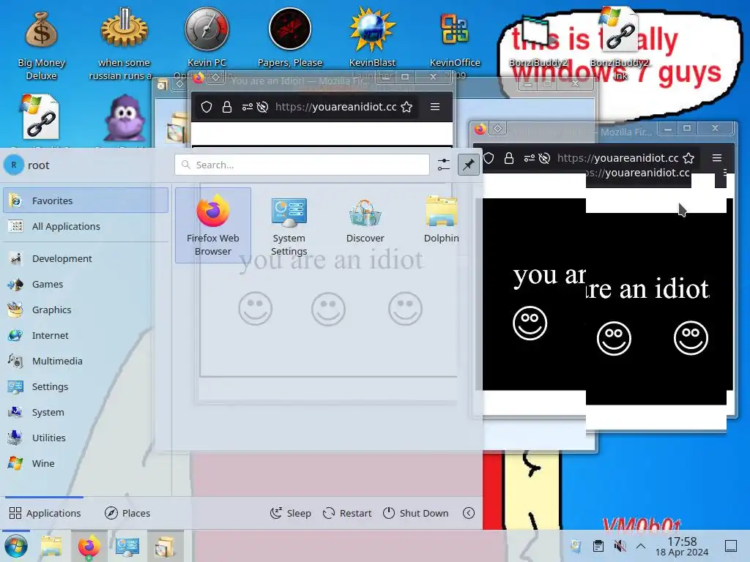This screenshot has width=750, height=562.
Task: Click star bookmark icon in upper Firefox window
Action: tap(406, 107)
